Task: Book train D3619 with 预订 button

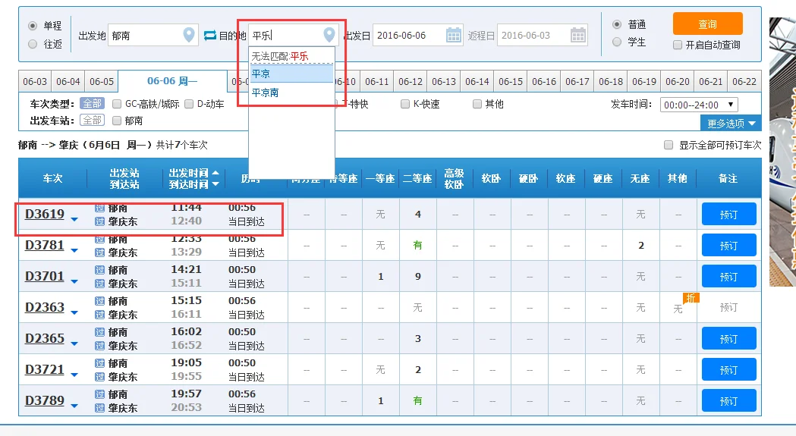Action: pos(729,215)
